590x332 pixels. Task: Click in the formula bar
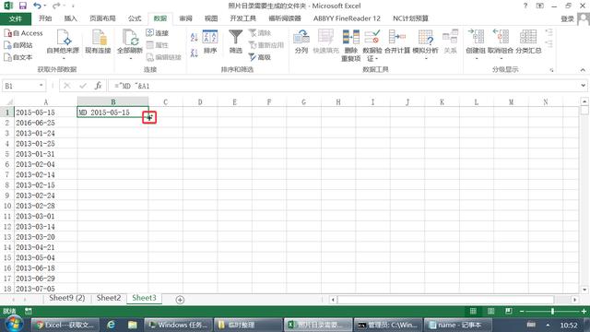pyautogui.click(x=342, y=86)
